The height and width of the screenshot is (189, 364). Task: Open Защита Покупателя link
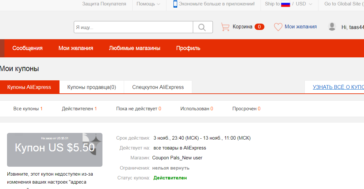pyautogui.click(x=104, y=4)
